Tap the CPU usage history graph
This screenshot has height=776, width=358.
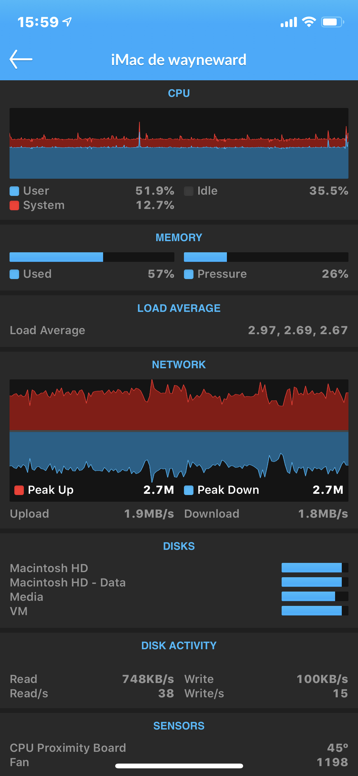coord(179,143)
